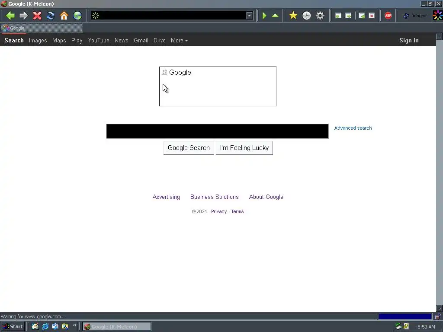This screenshot has height=332, width=443.
Task: Open browsing history with the clock icon
Action: pos(307,16)
